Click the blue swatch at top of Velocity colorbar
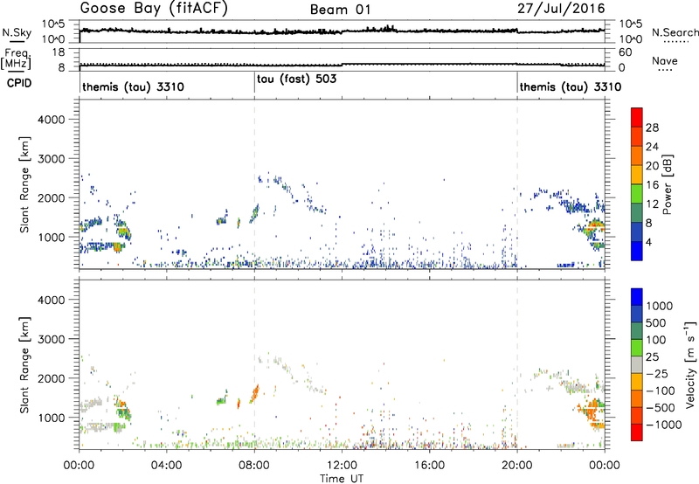Screen dimensions: 699x484 tap(637, 297)
